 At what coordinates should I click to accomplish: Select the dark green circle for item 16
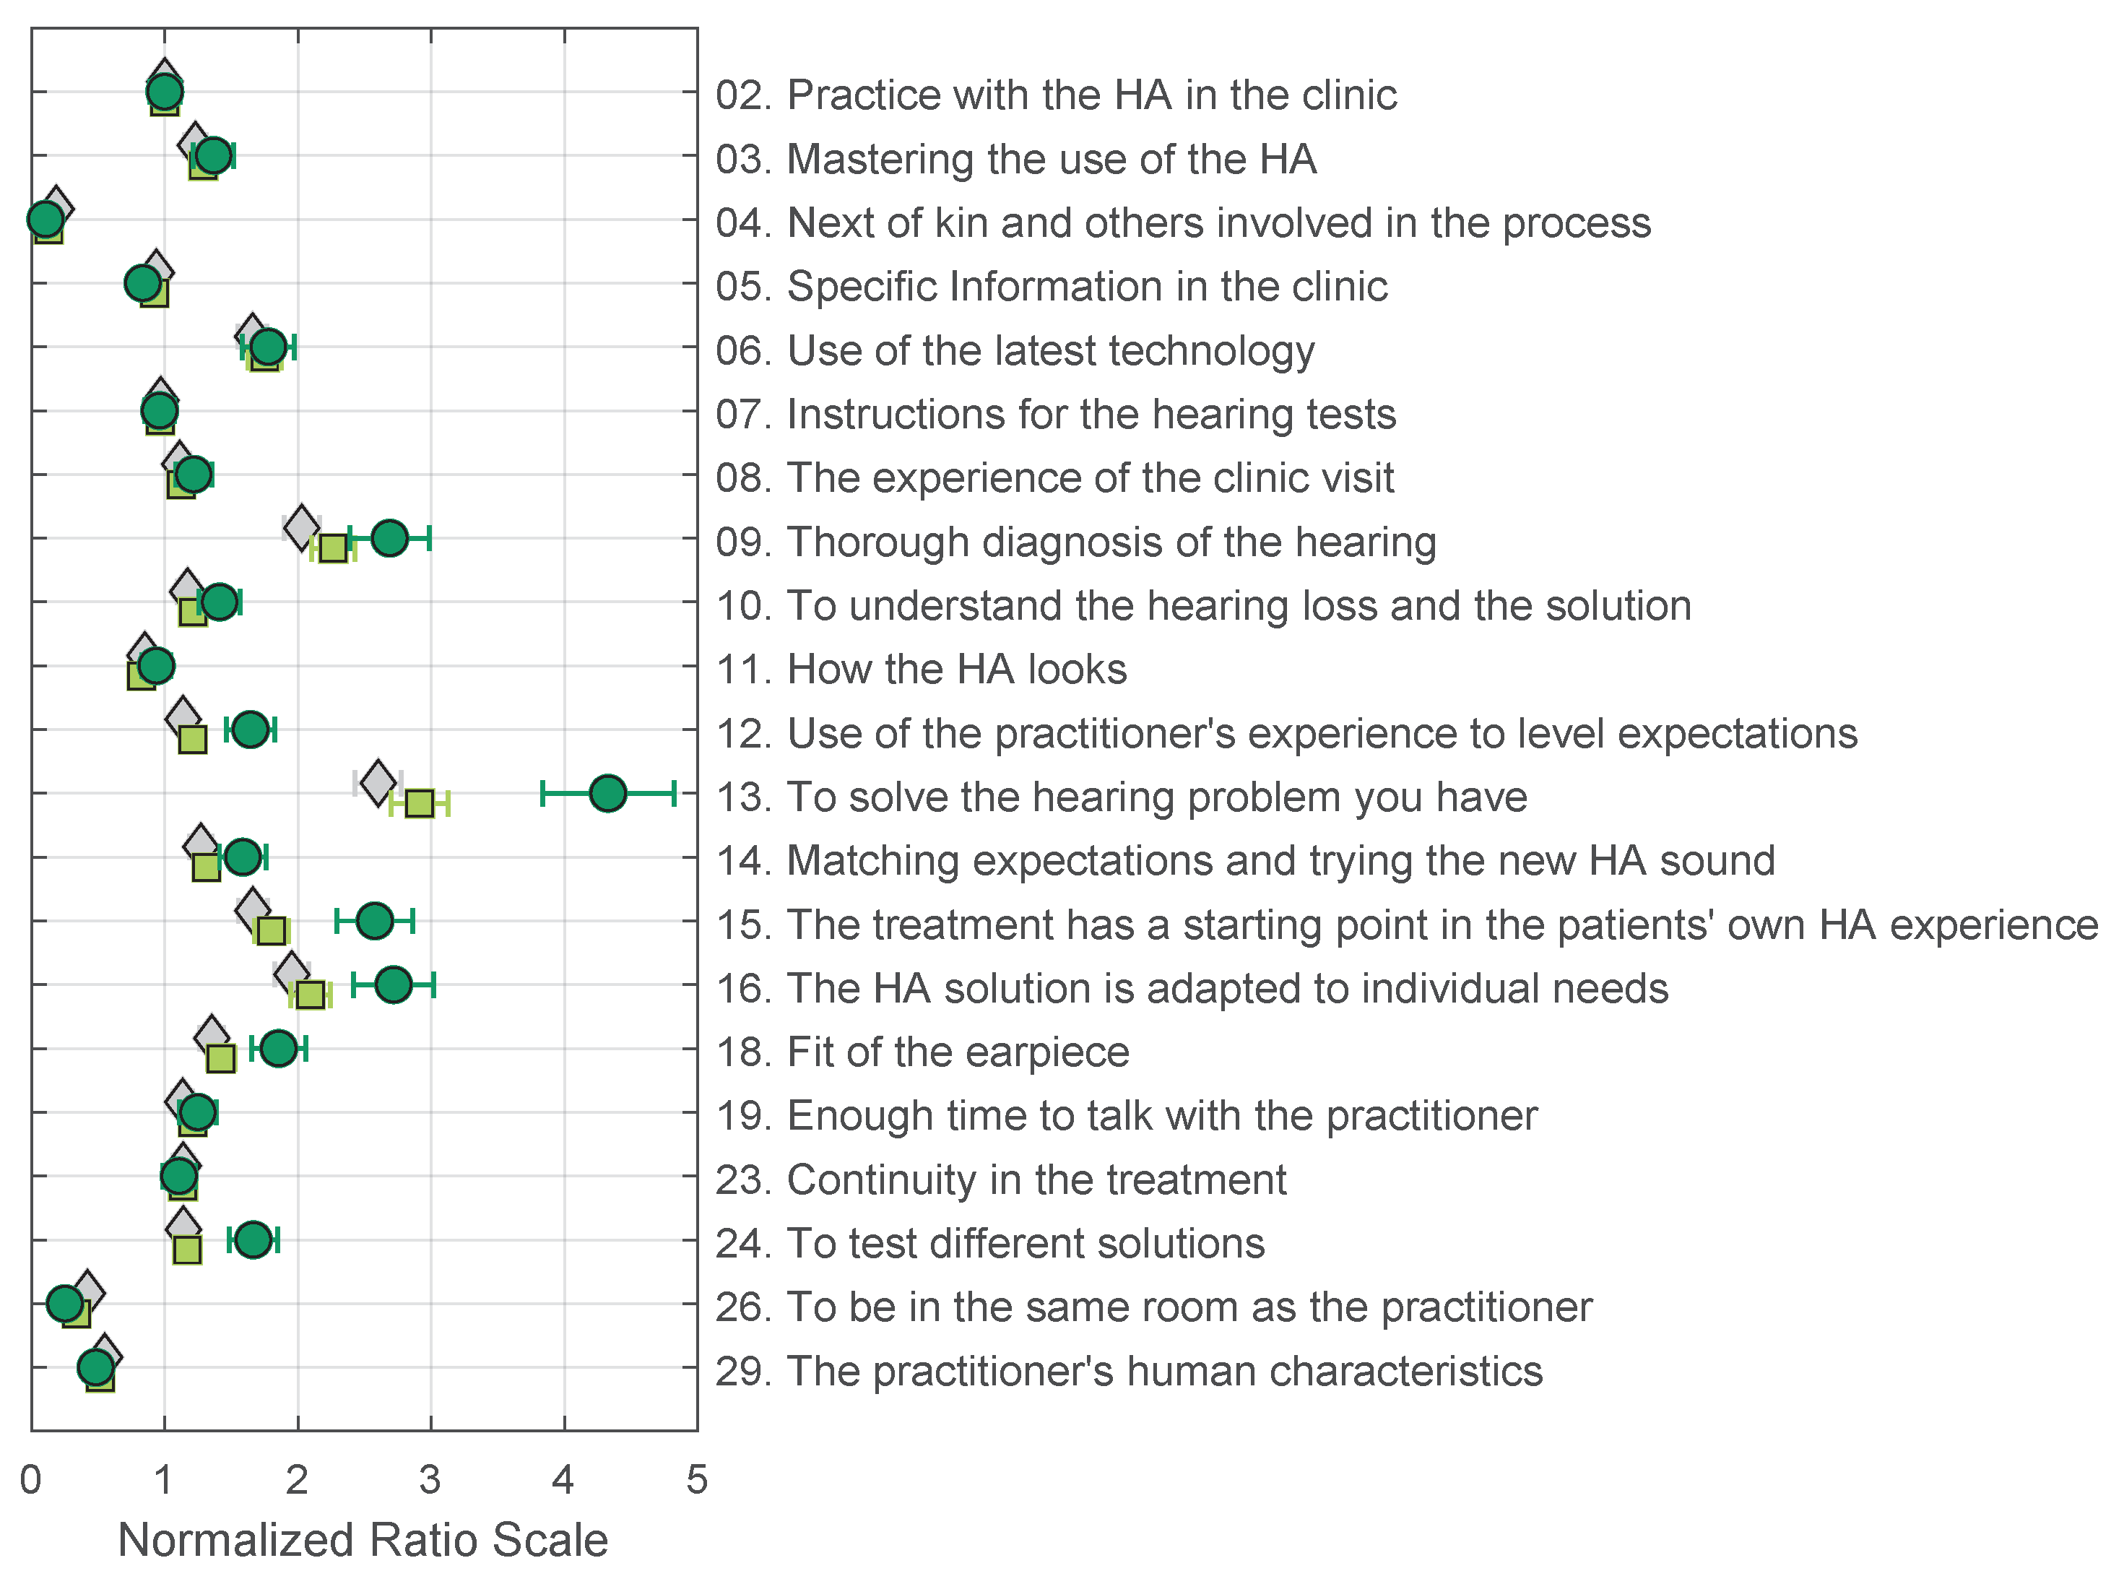click(x=393, y=984)
